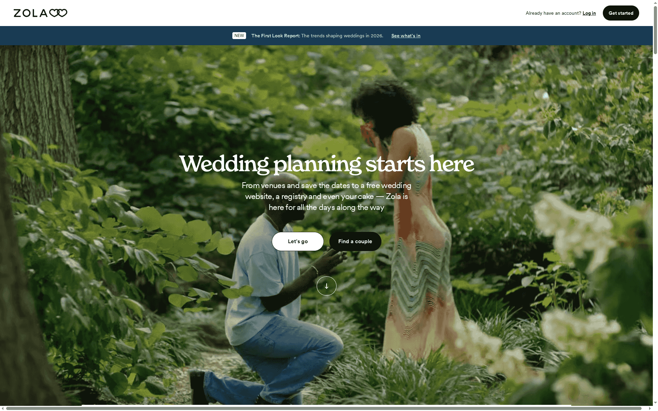Choose the Find a couple button
The width and height of the screenshot is (658, 411).
pyautogui.click(x=355, y=241)
